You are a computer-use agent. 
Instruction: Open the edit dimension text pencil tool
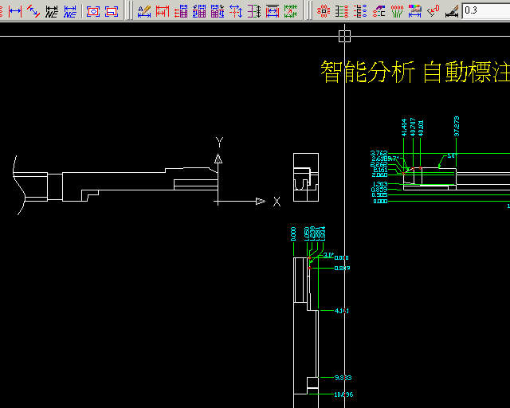pos(144,11)
